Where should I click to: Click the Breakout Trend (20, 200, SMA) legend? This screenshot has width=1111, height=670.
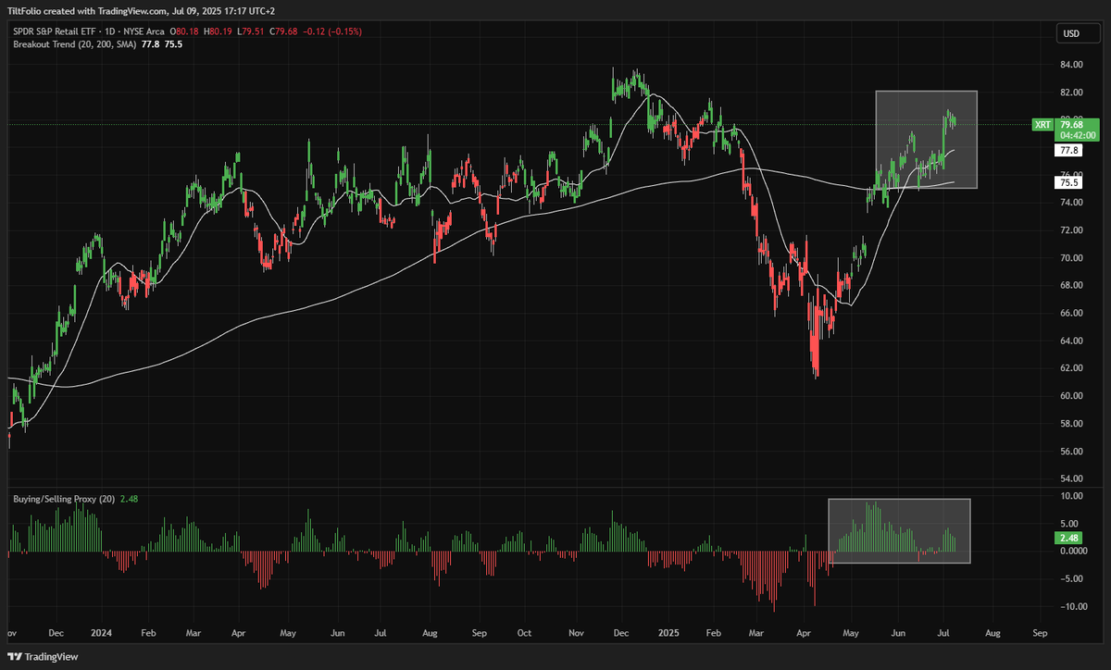pyautogui.click(x=75, y=43)
